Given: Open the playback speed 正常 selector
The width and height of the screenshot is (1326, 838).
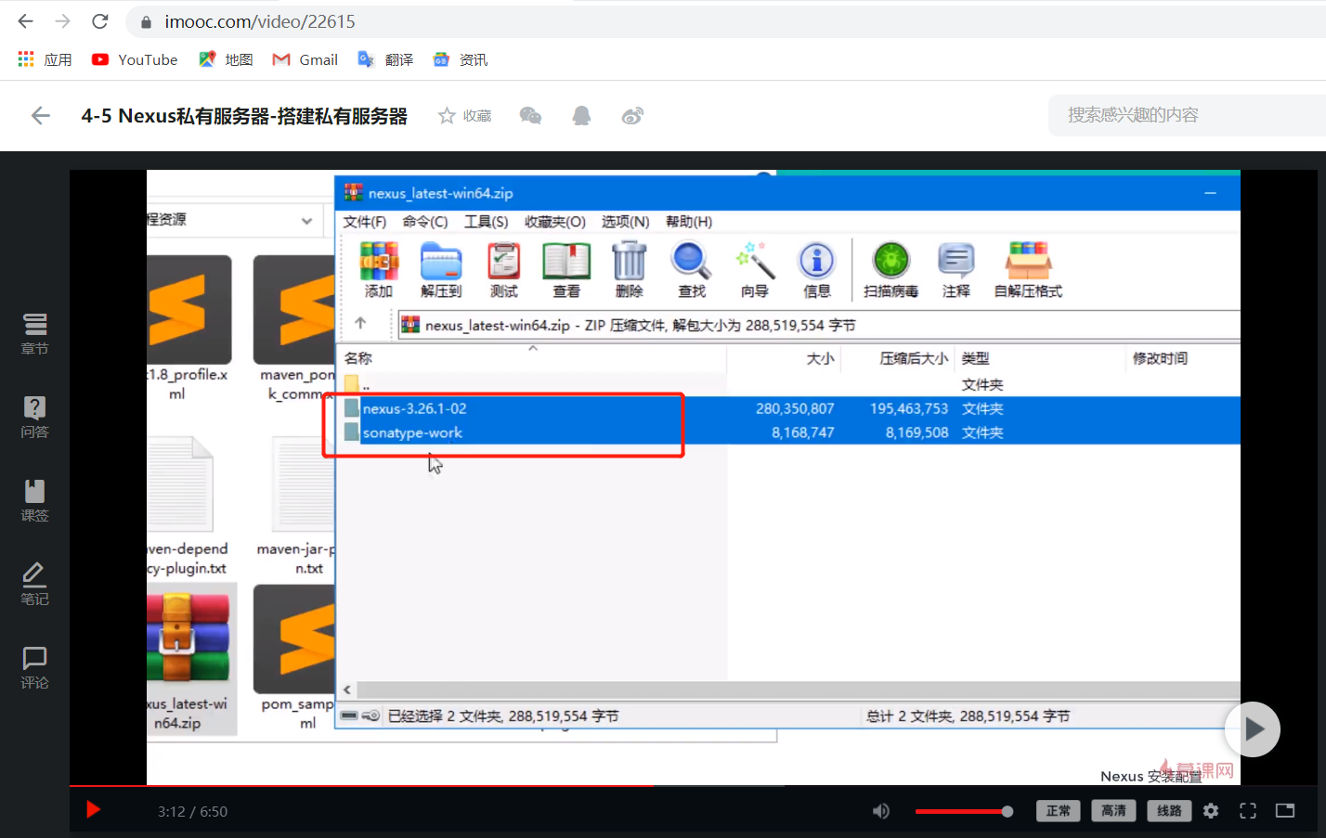Looking at the screenshot, I should (x=1059, y=811).
